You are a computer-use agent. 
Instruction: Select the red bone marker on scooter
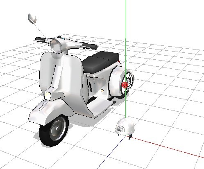click(x=125, y=85)
